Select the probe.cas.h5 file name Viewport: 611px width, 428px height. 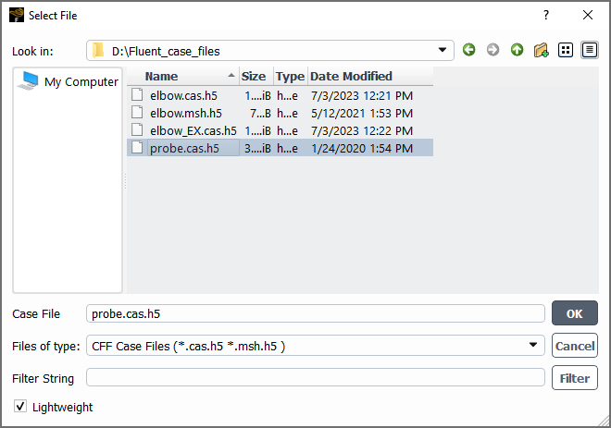184,148
